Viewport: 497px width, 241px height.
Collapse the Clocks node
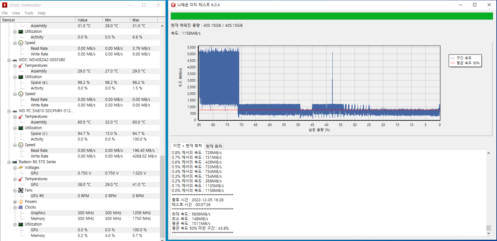pos(15,207)
